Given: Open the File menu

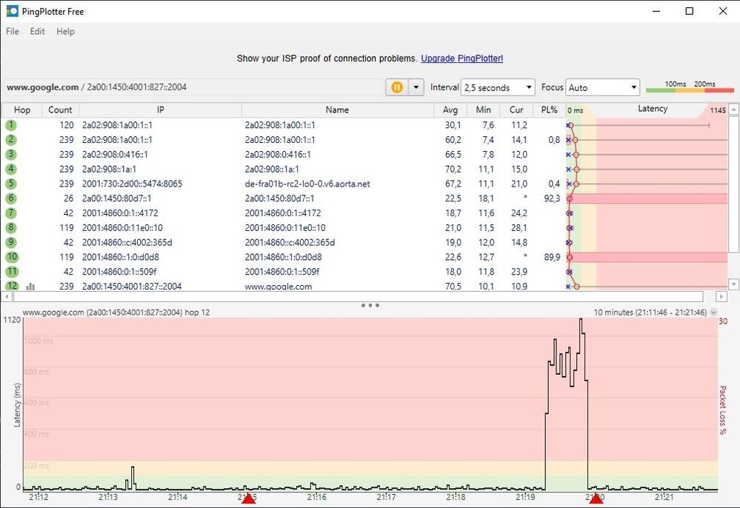Looking at the screenshot, I should (13, 32).
